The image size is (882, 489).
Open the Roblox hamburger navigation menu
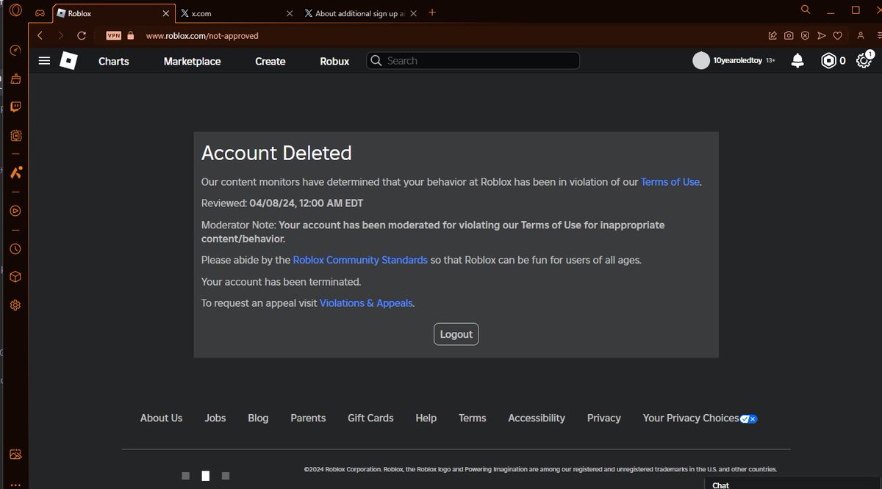coord(44,61)
